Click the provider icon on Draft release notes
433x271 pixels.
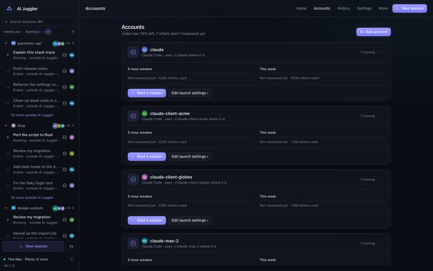click(x=64, y=71)
